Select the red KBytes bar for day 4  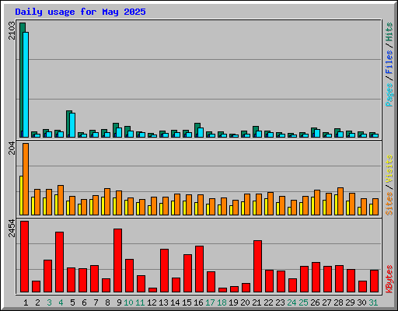pyautogui.click(x=59, y=262)
